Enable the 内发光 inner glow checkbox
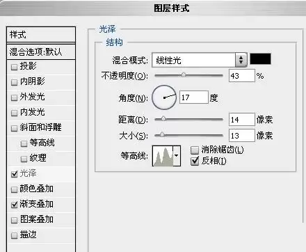The image size is (306, 252). coord(14,113)
